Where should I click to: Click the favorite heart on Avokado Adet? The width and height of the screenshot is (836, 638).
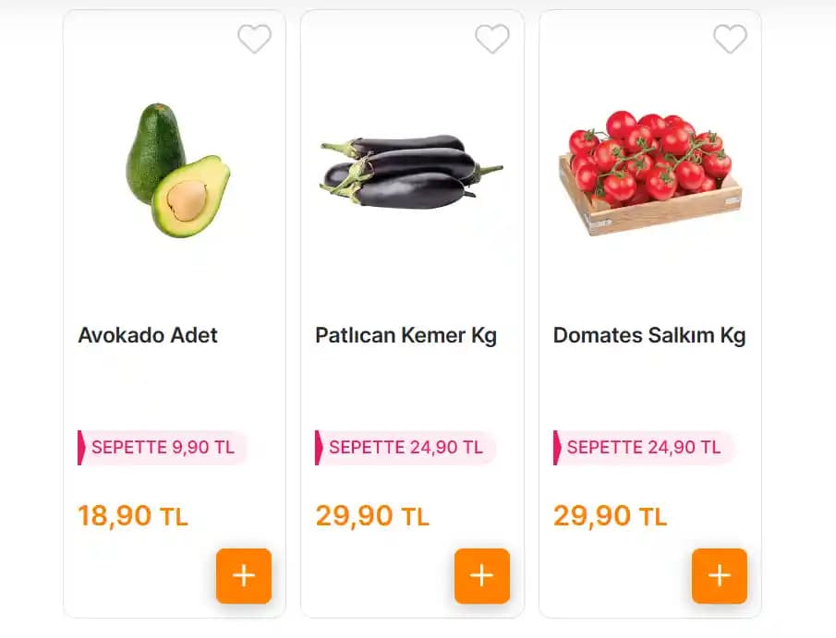255,40
